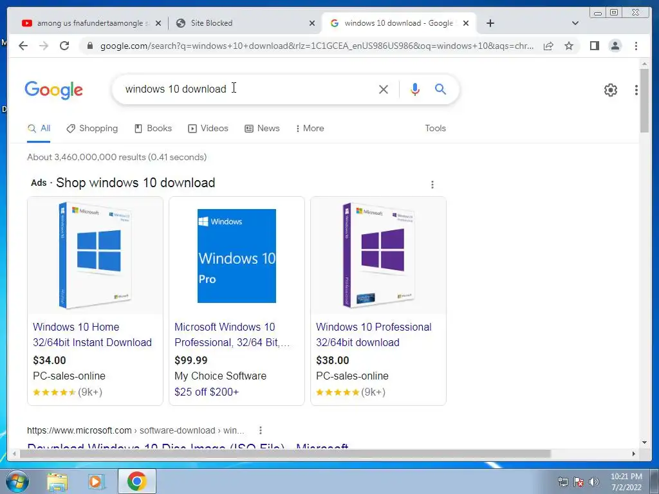Viewport: 659px width, 494px height.
Task: Close the windows 10 download tab
Action: (x=466, y=23)
